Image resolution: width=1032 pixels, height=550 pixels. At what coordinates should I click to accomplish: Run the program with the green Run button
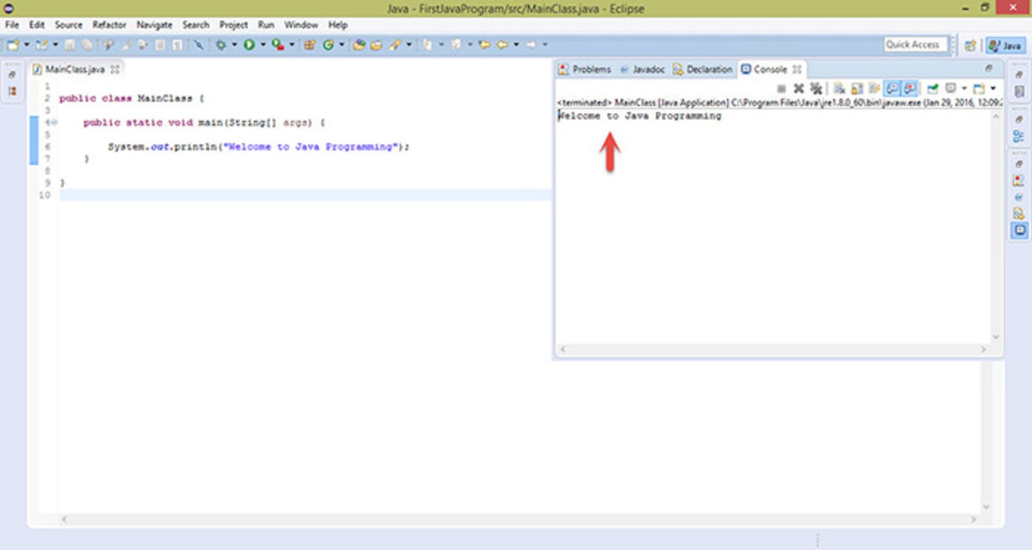tap(249, 45)
